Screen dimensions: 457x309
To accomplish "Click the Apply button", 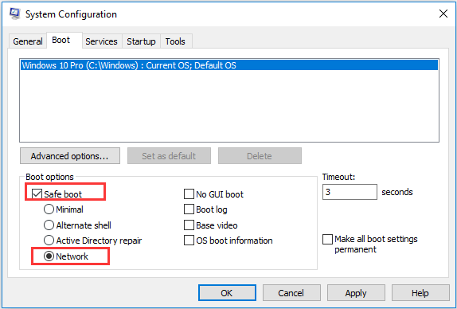I will (x=356, y=293).
